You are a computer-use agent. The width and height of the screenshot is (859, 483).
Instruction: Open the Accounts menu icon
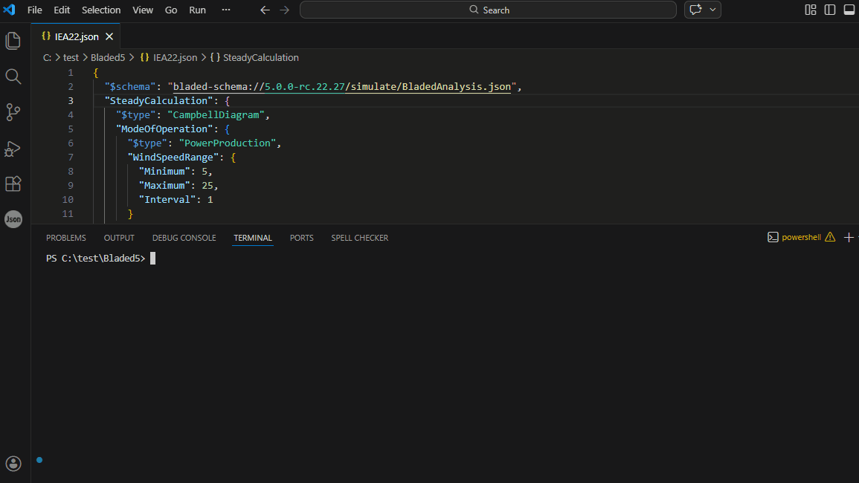(13, 464)
